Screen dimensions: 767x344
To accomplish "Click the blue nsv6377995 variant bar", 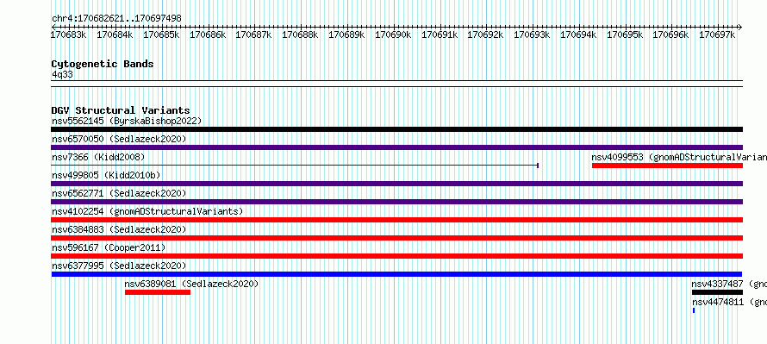I will (x=396, y=274).
